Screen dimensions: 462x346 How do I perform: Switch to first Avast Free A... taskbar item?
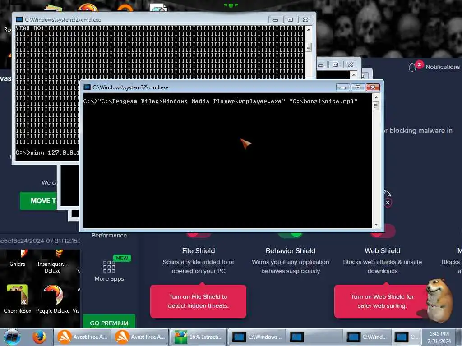coord(82,337)
